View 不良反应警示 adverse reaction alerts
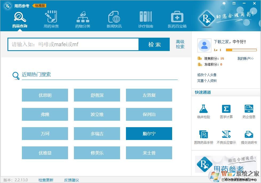The image size is (261, 183). (x=226, y=137)
